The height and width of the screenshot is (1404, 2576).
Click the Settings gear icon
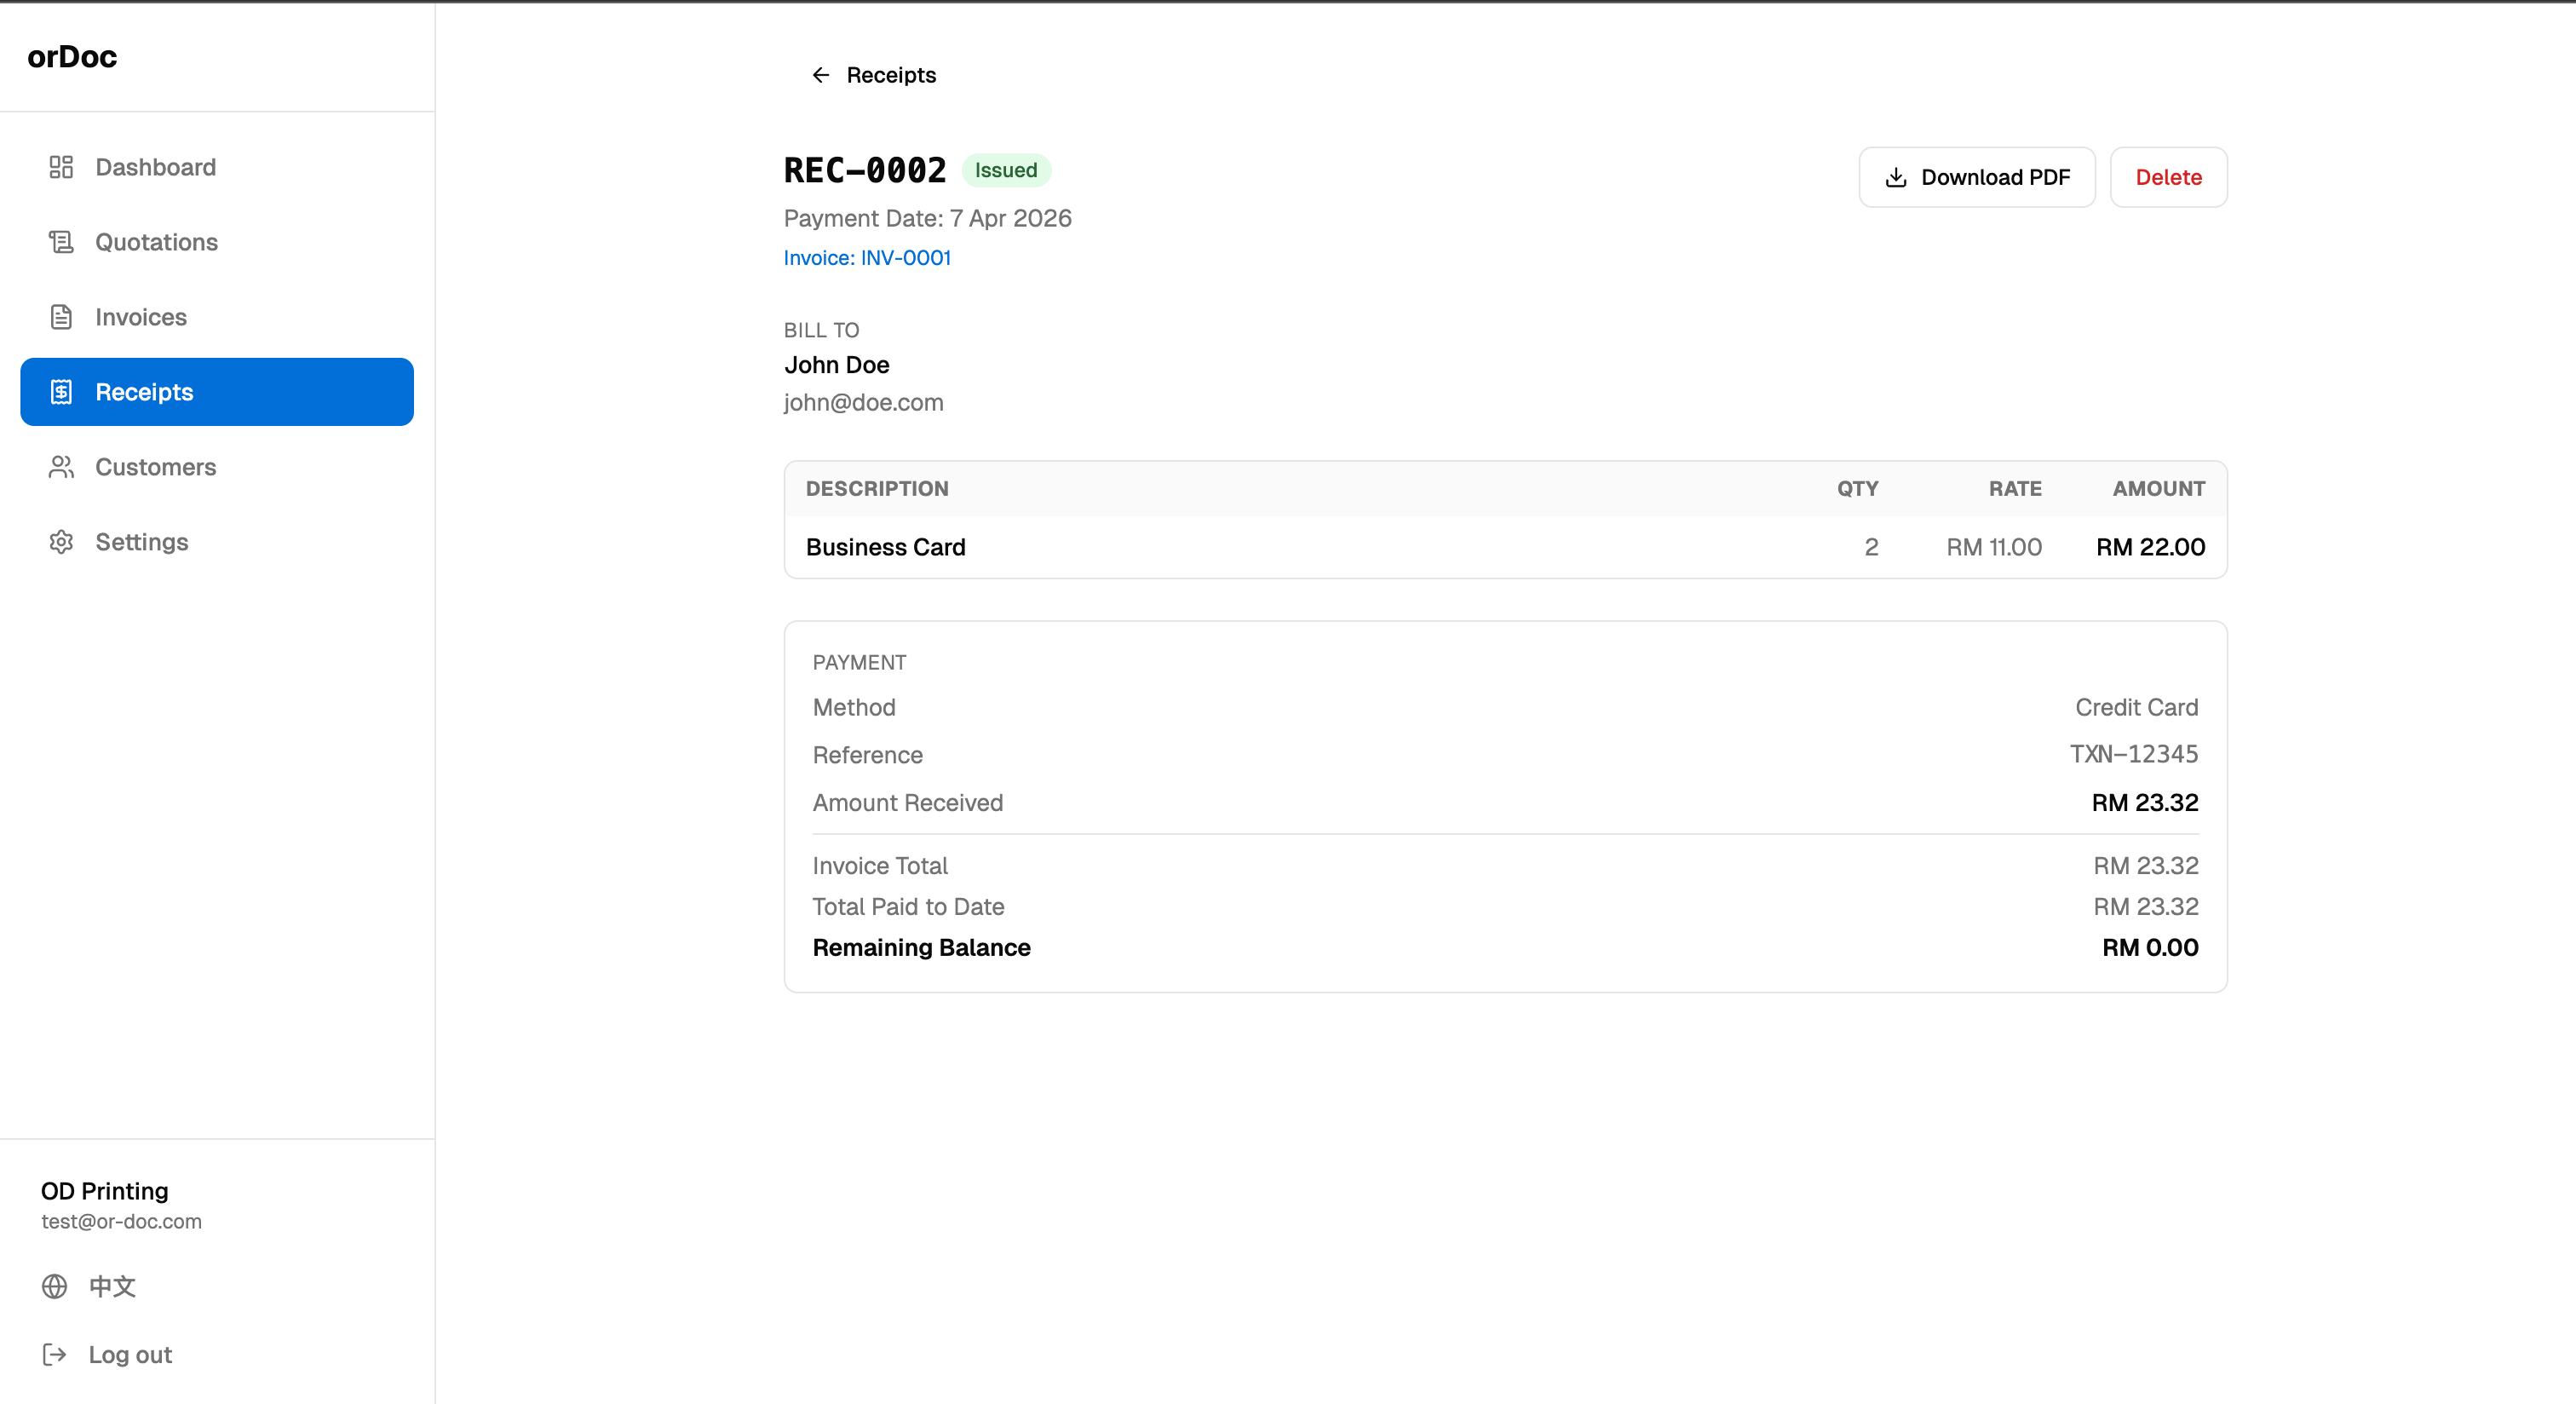coord(61,542)
